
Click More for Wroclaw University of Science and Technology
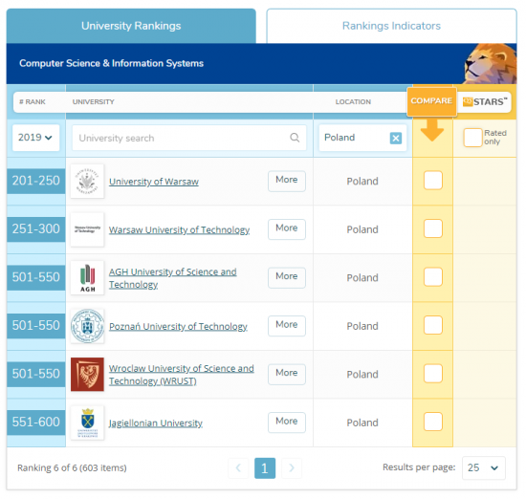[x=287, y=375]
